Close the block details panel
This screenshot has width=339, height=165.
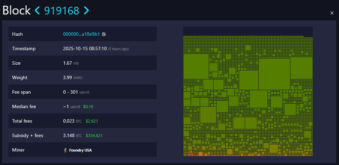pyautogui.click(x=332, y=13)
